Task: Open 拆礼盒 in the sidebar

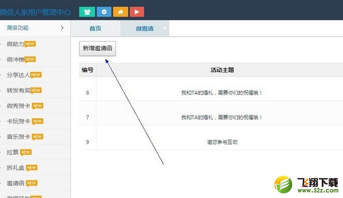Action: (x=15, y=168)
